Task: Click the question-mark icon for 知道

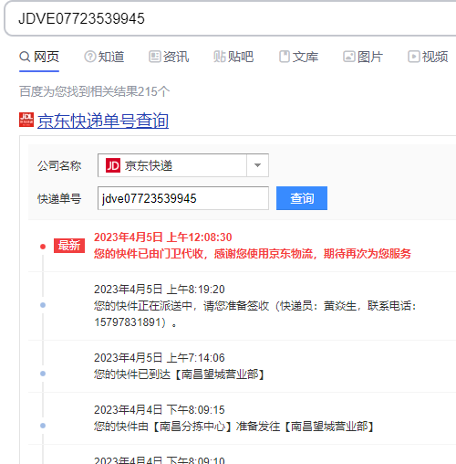Action: pos(90,57)
